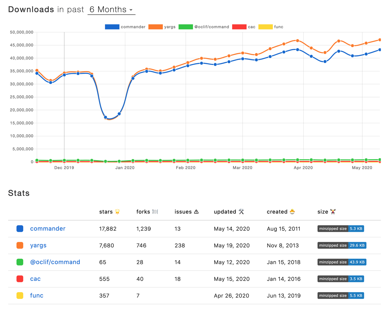Click func updated date Apr 26, 2020

coord(231,296)
